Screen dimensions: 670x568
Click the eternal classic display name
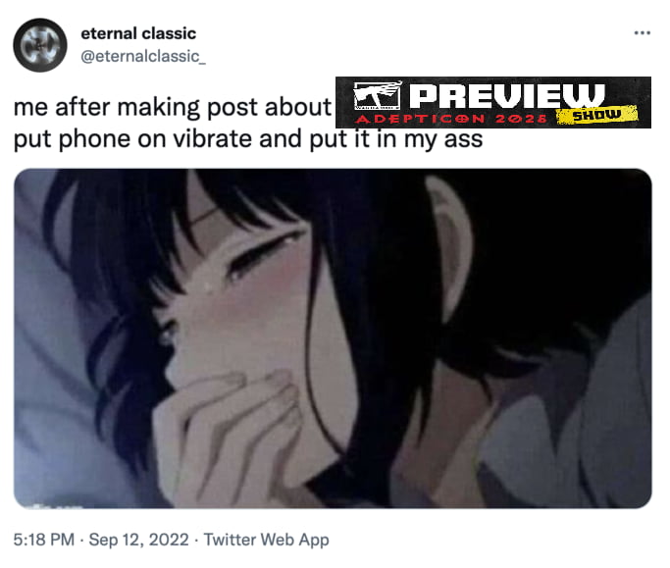(x=138, y=33)
